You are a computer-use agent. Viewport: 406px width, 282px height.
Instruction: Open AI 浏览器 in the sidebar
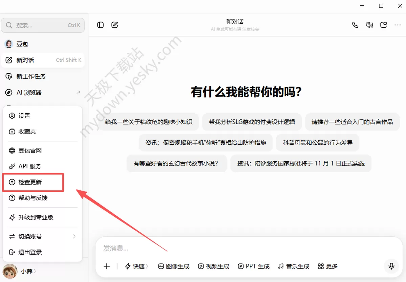tap(43, 93)
